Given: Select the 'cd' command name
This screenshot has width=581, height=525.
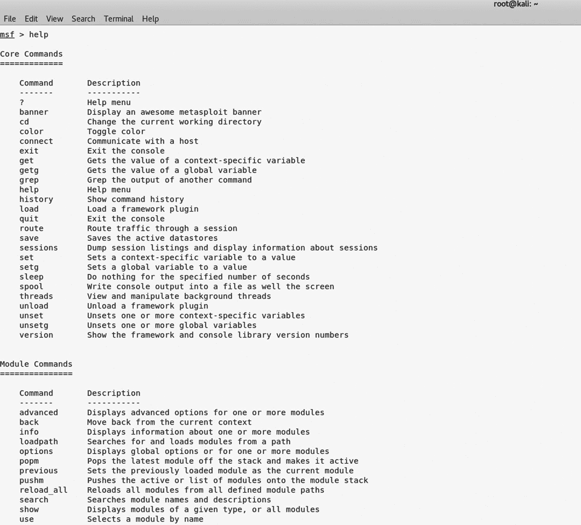Looking at the screenshot, I should click(x=24, y=122).
